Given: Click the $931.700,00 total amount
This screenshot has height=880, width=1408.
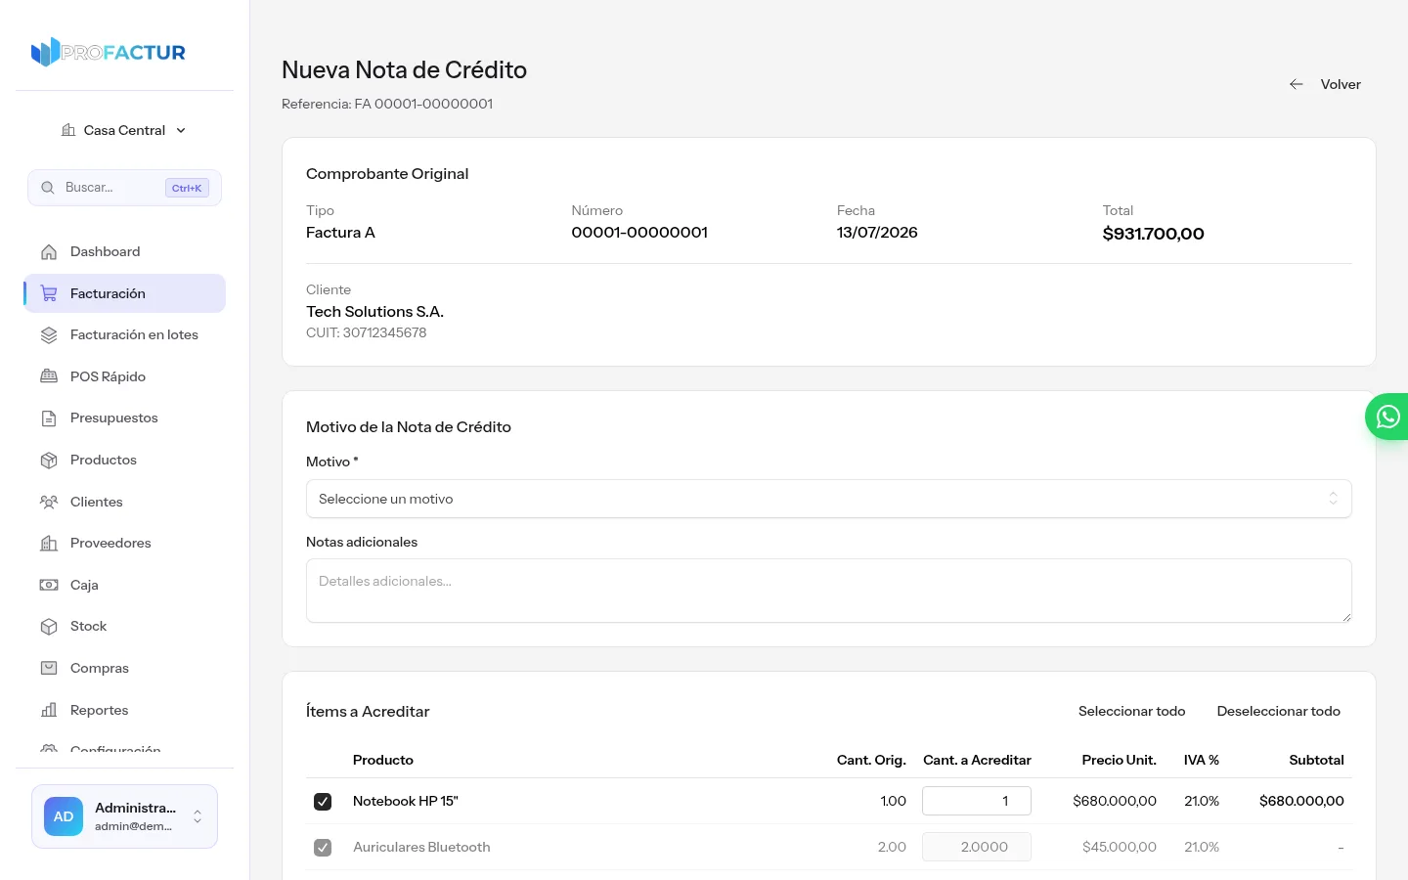Looking at the screenshot, I should point(1154,234).
